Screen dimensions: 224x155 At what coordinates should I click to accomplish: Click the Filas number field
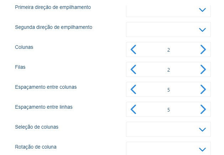(168, 70)
